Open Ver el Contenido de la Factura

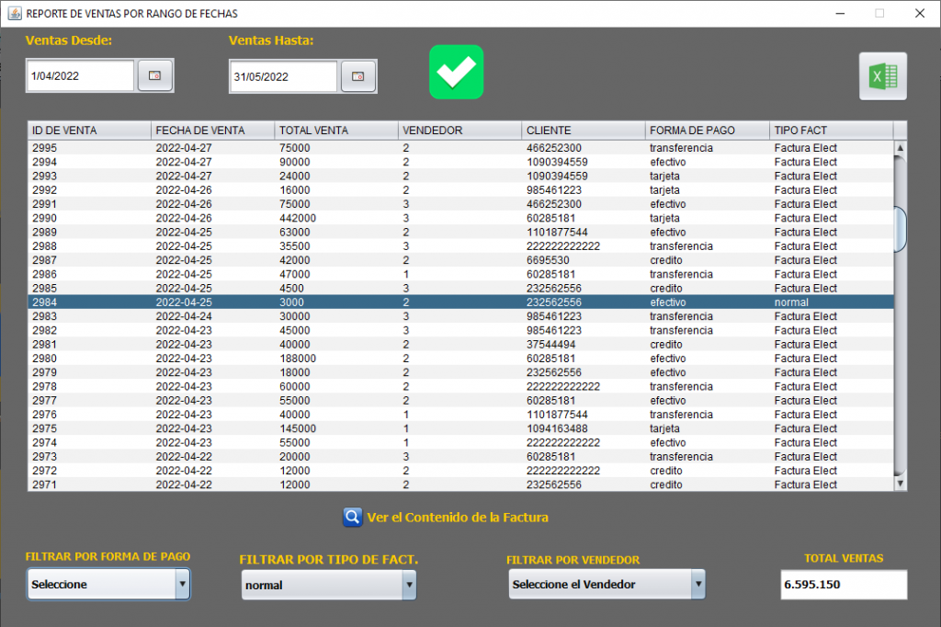[457, 518]
